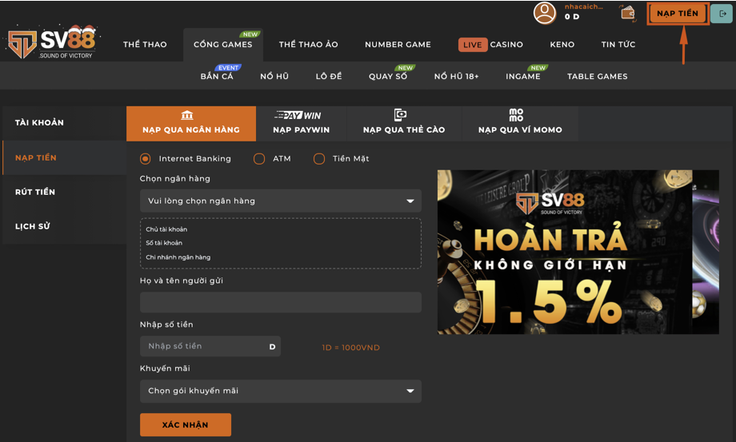Viewport: 736px width, 442px height.
Task: Click the Số tài khoản info line
Action: (x=164, y=243)
